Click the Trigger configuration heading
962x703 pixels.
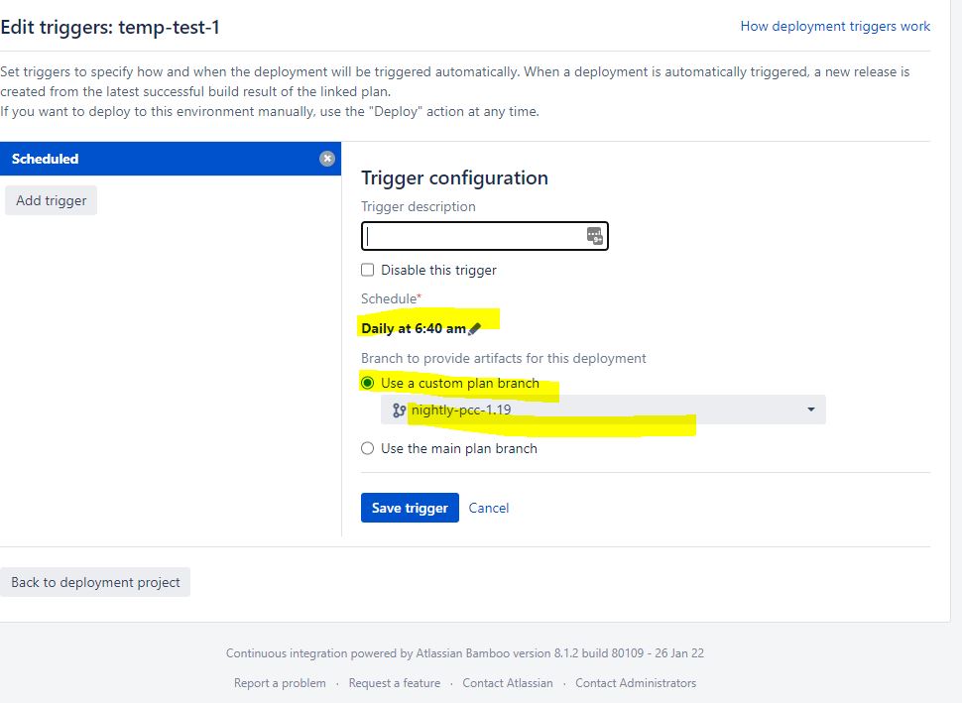(x=454, y=177)
